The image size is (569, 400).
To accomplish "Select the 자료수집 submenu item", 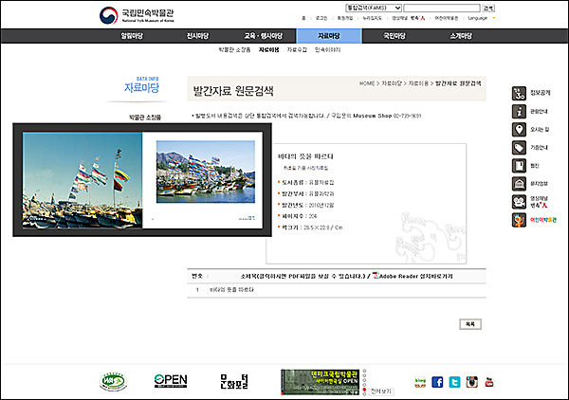I will (x=297, y=49).
